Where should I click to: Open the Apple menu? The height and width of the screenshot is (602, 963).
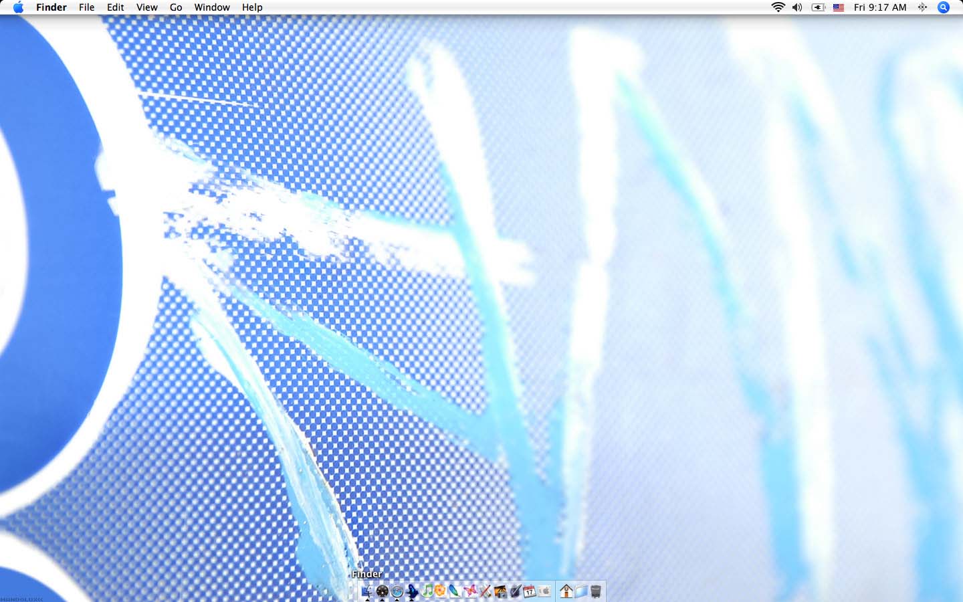pos(18,7)
